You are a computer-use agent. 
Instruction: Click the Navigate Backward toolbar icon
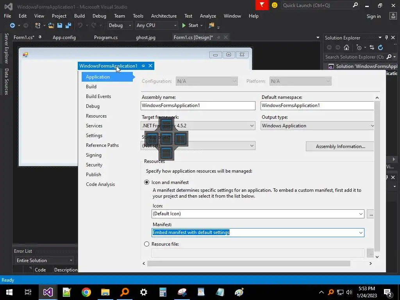[12, 25]
